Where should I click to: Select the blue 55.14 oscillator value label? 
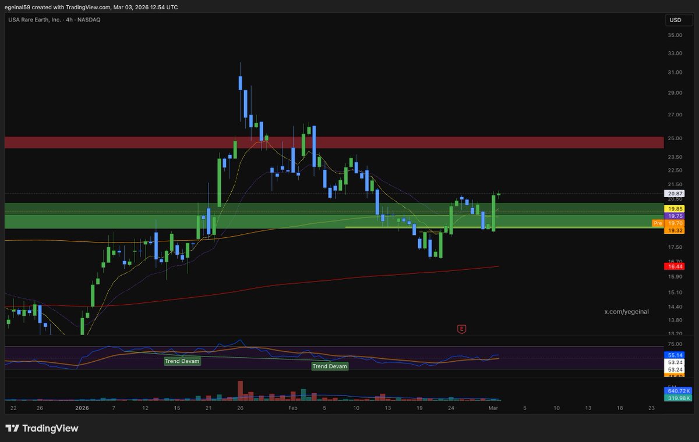[676, 354]
